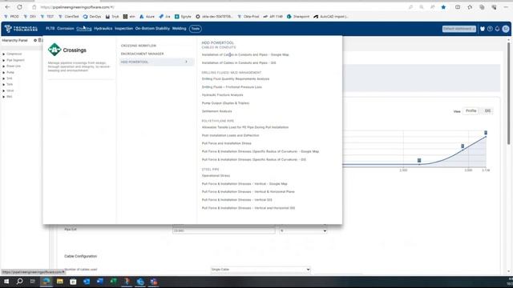Expand Power Line tree node
Image resolution: width=513 pixels, height=288 pixels.
click(x=3, y=66)
